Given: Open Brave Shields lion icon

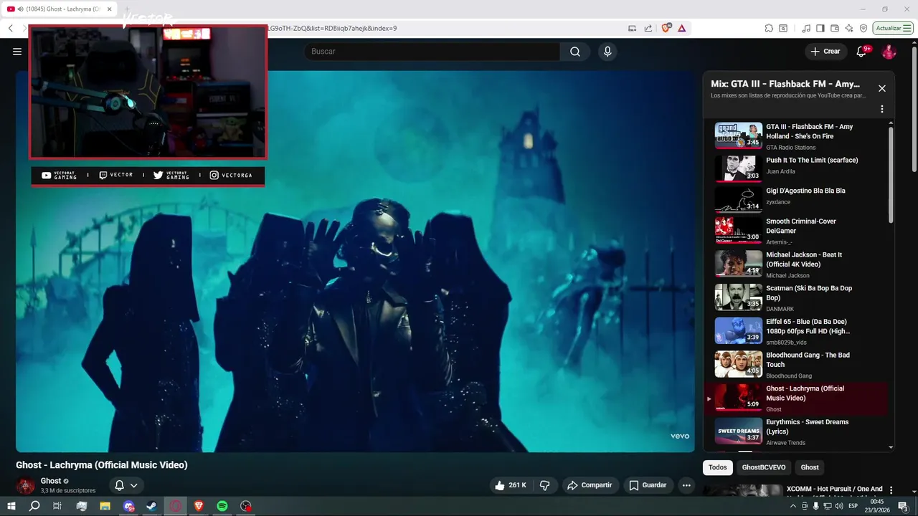Looking at the screenshot, I should pos(666,28).
